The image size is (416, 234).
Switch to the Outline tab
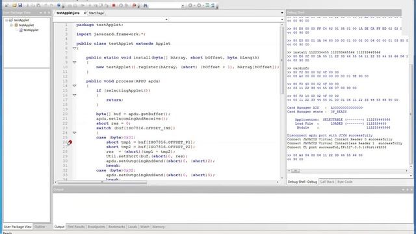point(40,227)
